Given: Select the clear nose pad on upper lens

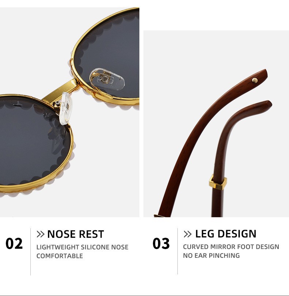Looking at the screenshot, I should pyautogui.click(x=107, y=79).
